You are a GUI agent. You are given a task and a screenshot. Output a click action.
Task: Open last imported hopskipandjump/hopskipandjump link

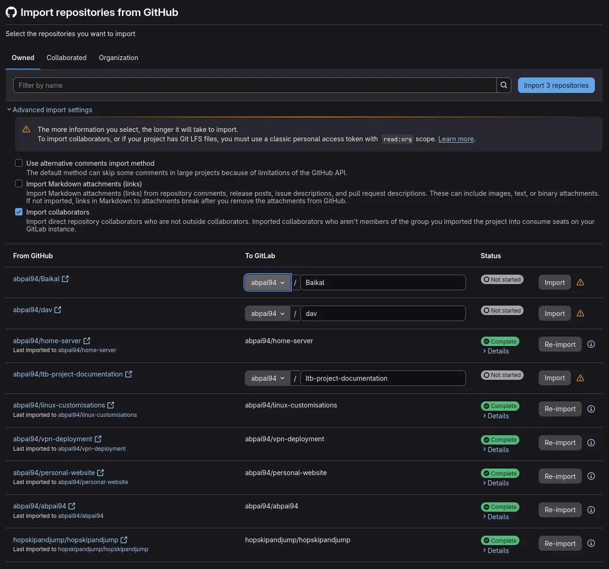pos(103,549)
